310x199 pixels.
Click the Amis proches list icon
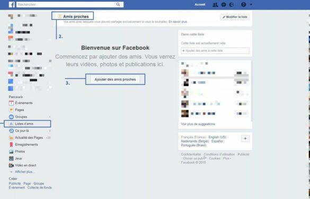point(60,16)
